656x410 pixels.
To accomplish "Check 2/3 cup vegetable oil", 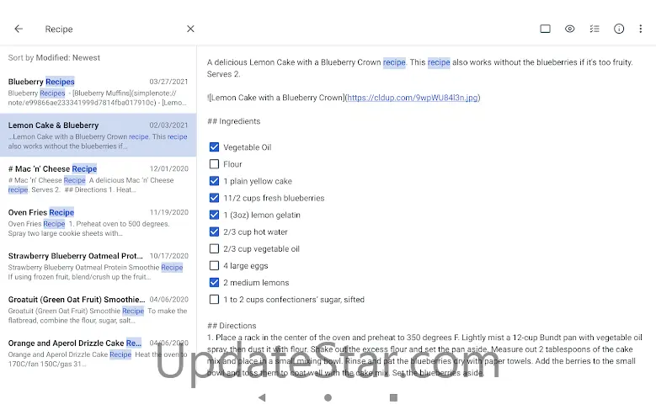I will click(x=214, y=249).
